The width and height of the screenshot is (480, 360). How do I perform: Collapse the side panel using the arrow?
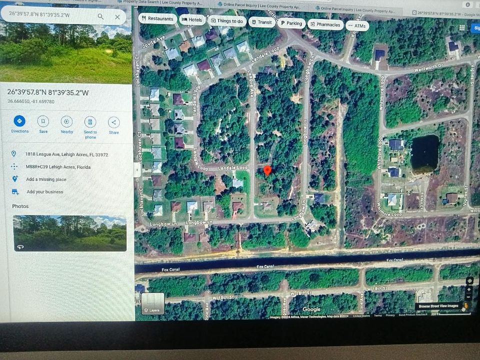[136, 169]
